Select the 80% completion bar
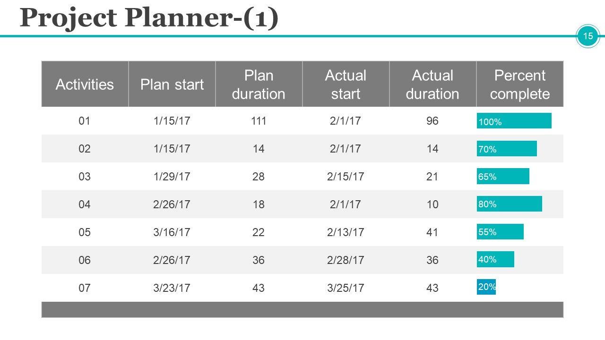Screen dimensions: 605x340 510,204
